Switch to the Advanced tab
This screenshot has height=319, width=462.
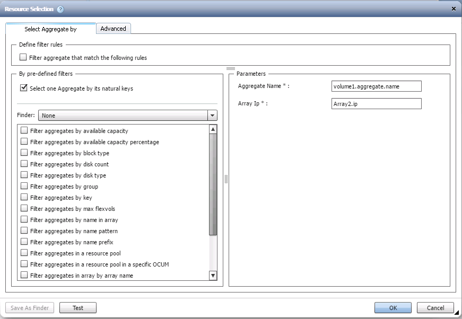(x=113, y=29)
